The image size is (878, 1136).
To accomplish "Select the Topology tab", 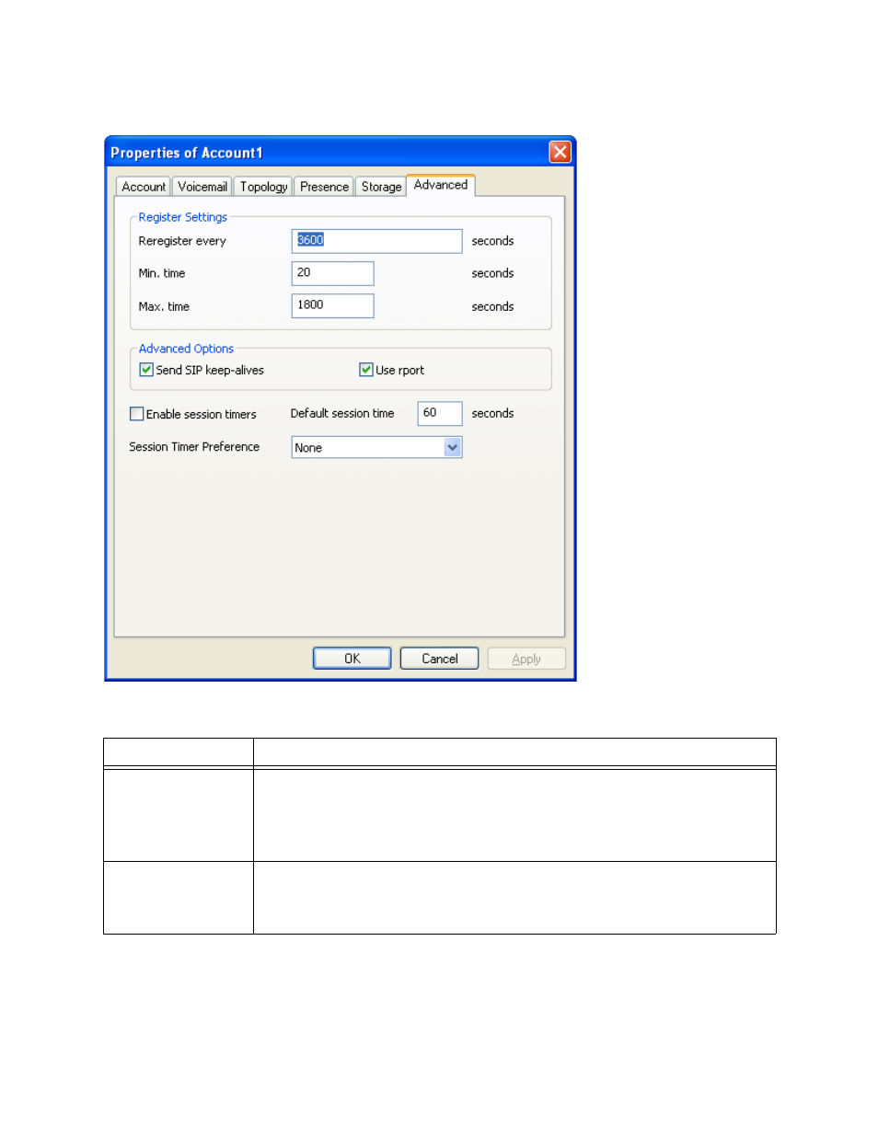I will click(x=263, y=187).
